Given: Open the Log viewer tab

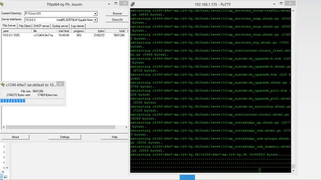Looking at the screenshot, I should point(77,26).
